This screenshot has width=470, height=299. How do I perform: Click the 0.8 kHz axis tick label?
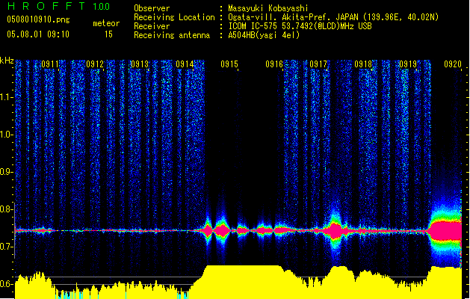pyautogui.click(x=6, y=209)
